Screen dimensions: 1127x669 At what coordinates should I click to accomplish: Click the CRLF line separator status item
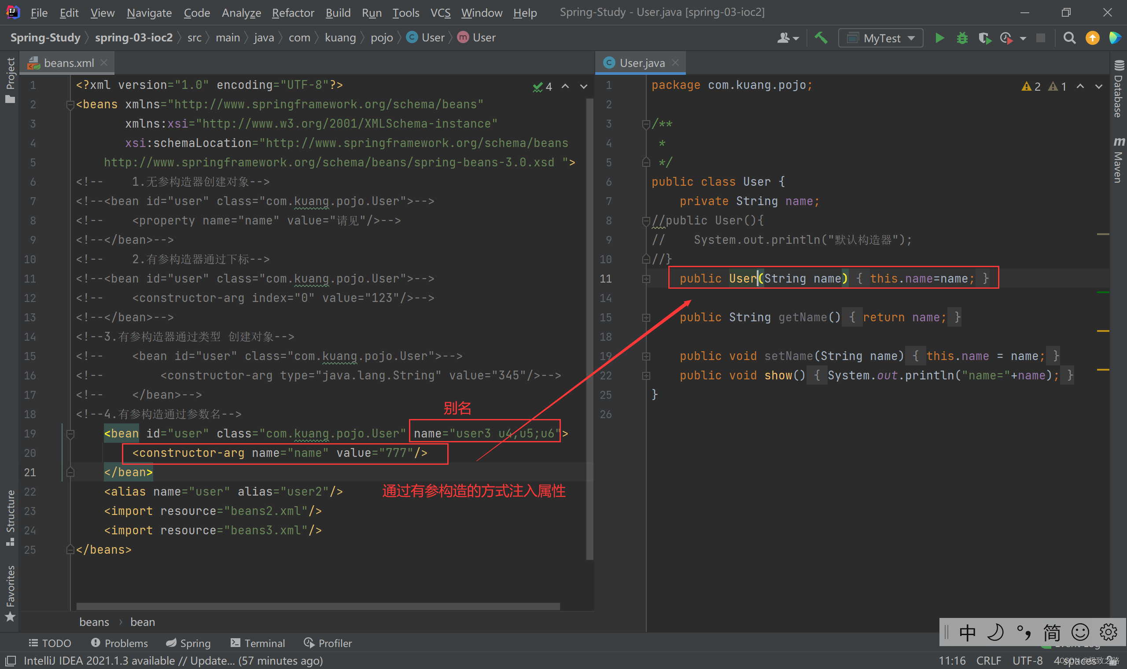pyautogui.click(x=989, y=661)
